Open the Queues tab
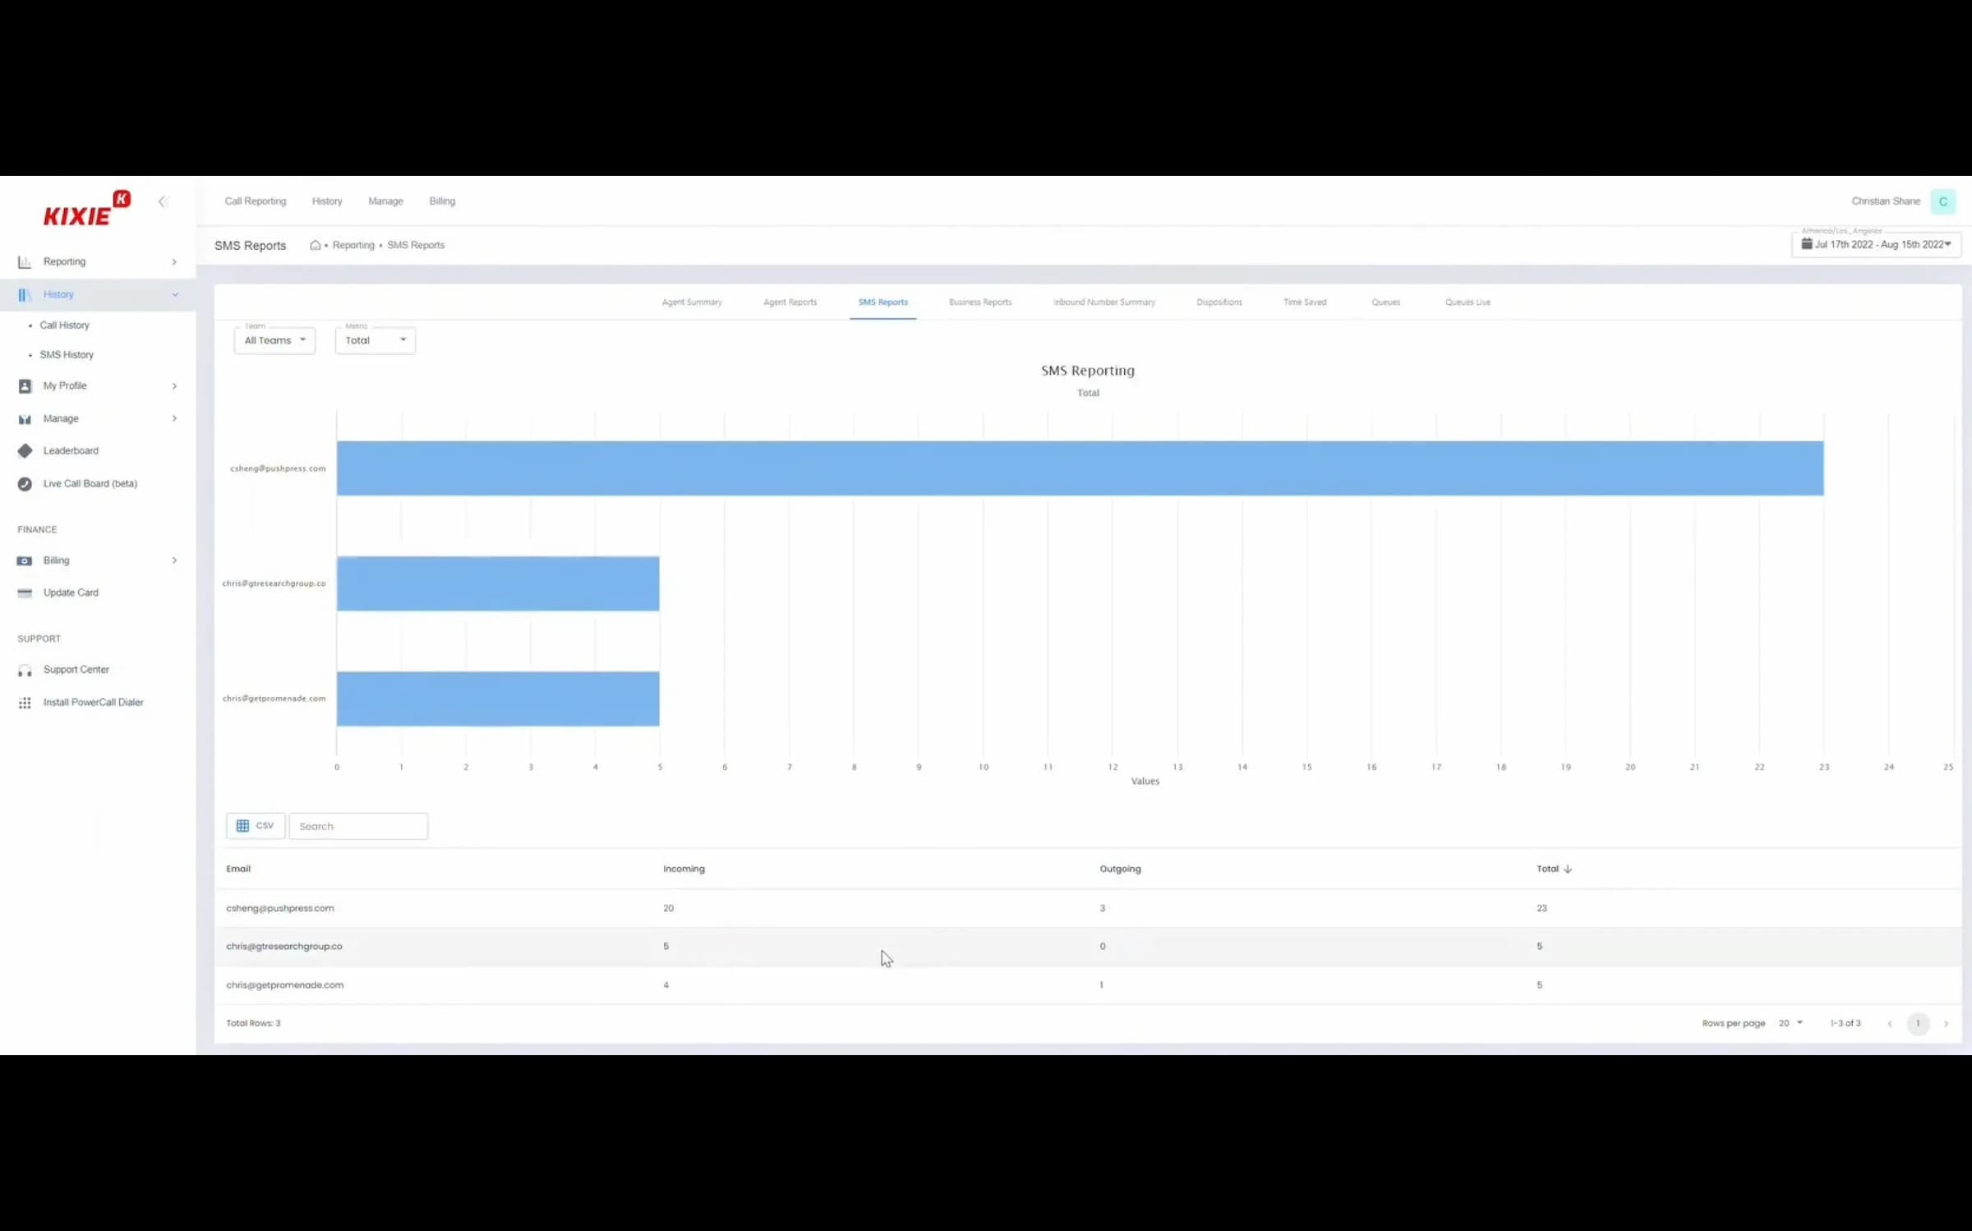 coord(1385,302)
